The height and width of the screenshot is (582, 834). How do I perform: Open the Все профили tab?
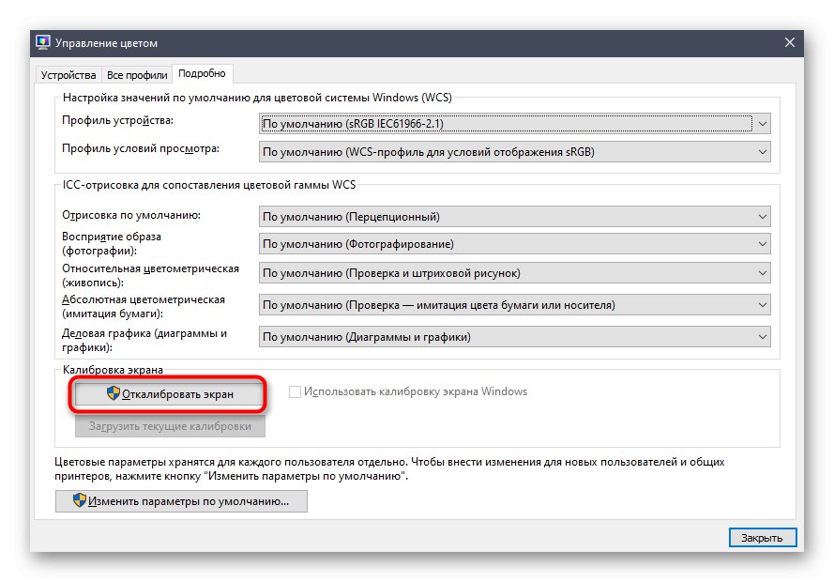point(137,74)
